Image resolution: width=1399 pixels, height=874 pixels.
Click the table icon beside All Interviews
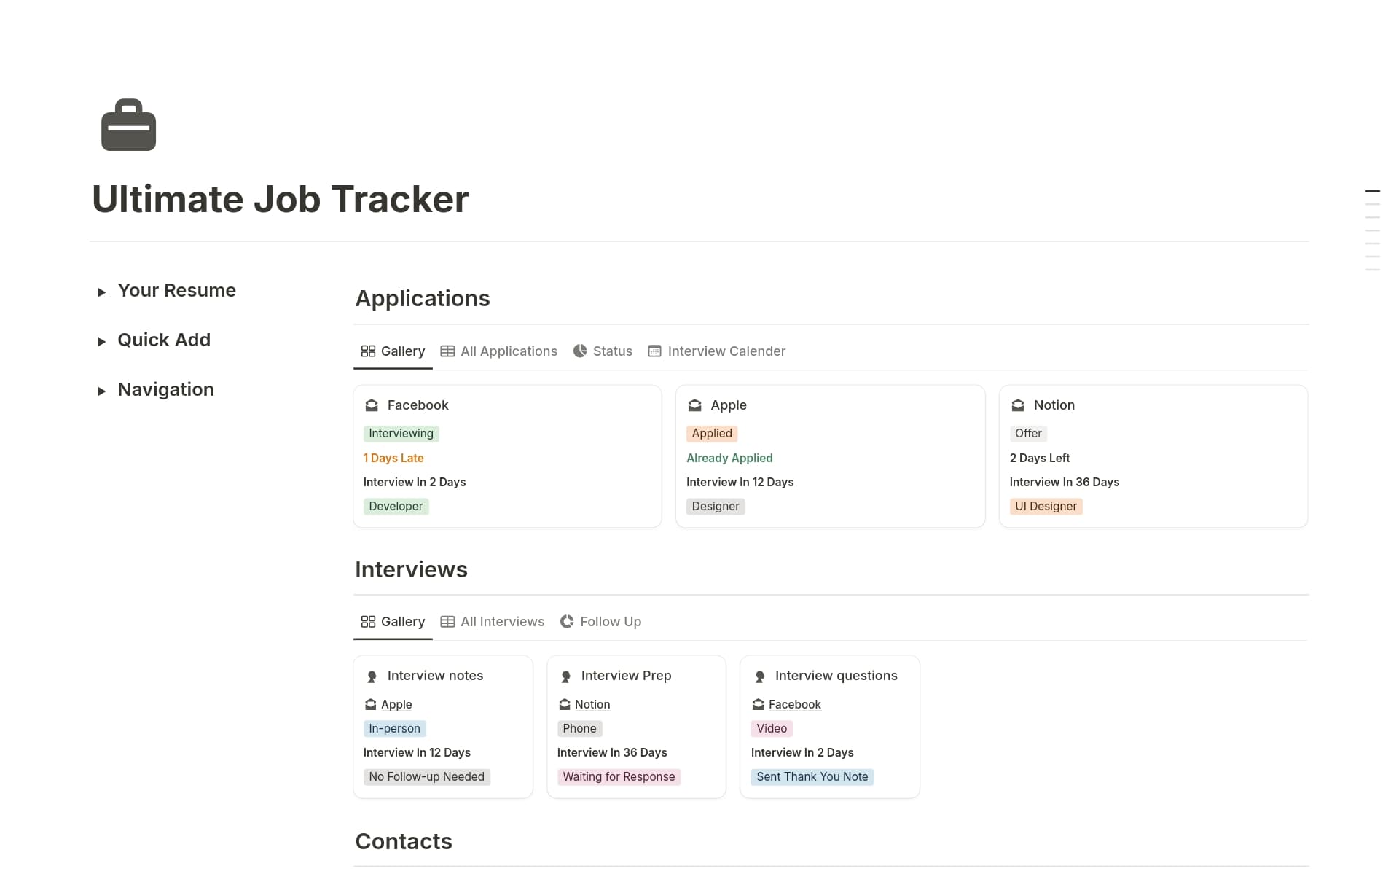click(448, 621)
